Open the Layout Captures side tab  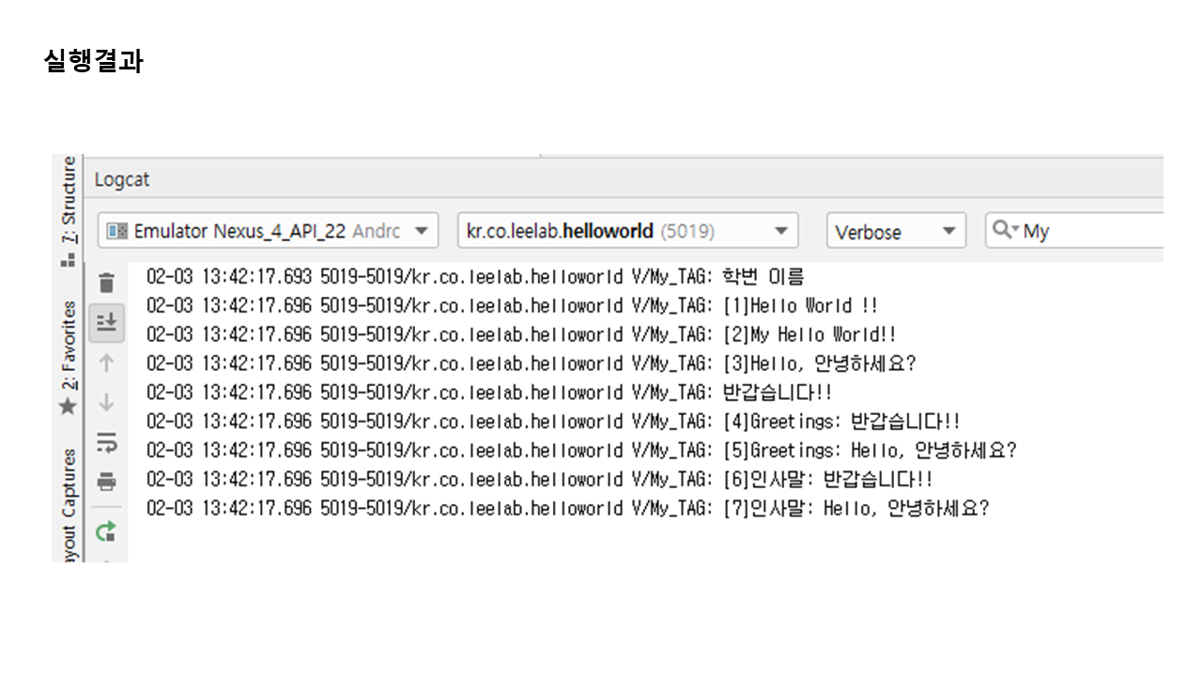[x=69, y=507]
